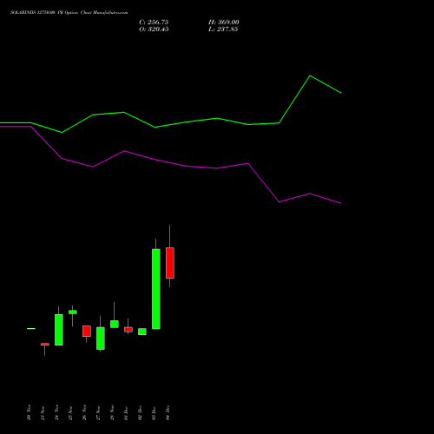Click the tall green candle above 03 Dec

[x=156, y=289]
